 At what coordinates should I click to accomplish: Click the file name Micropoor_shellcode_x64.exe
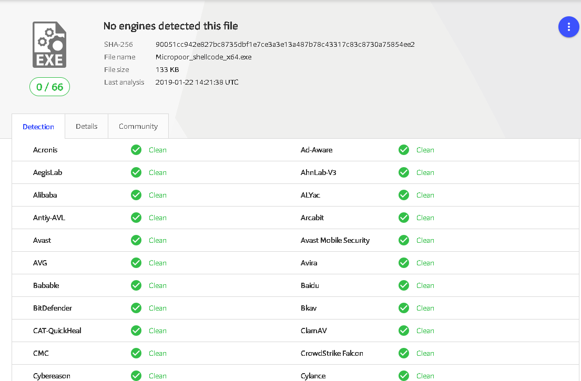pyautogui.click(x=203, y=57)
